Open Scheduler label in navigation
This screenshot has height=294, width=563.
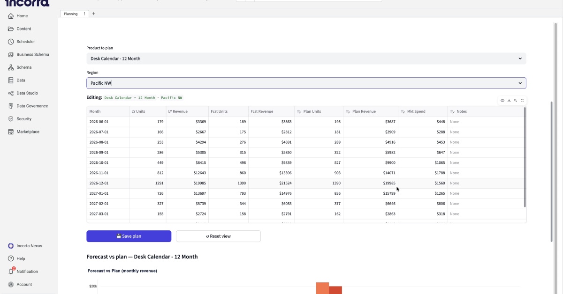26,42
